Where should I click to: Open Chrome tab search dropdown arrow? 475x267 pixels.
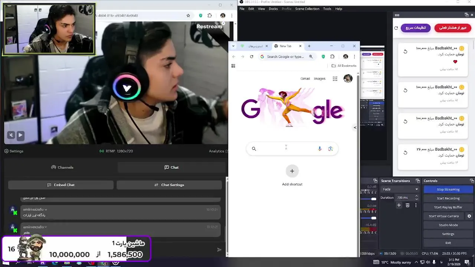pyautogui.click(x=233, y=46)
